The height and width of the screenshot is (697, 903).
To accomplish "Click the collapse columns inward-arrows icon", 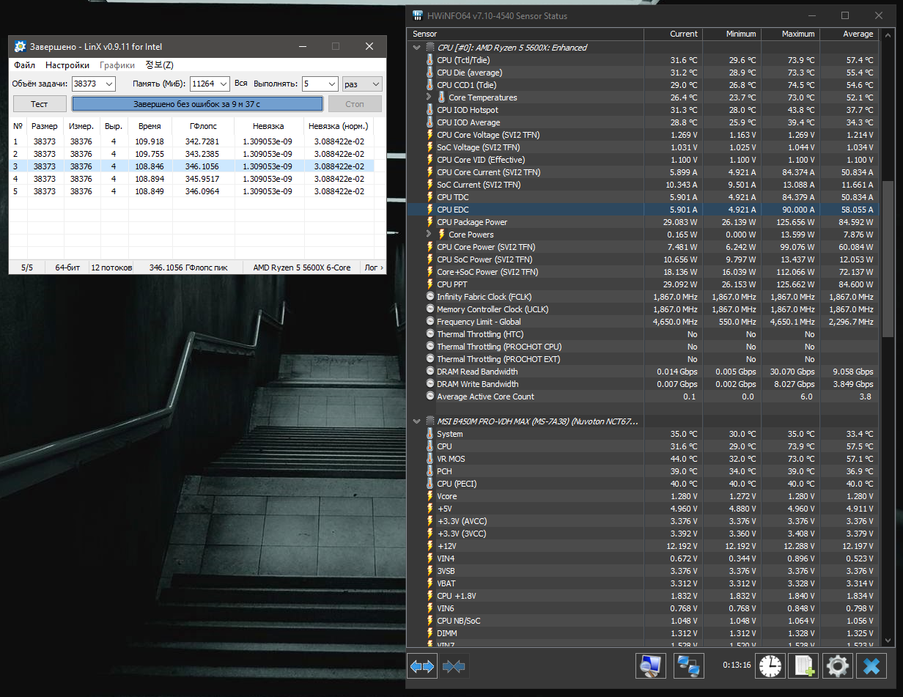I will coord(454,666).
